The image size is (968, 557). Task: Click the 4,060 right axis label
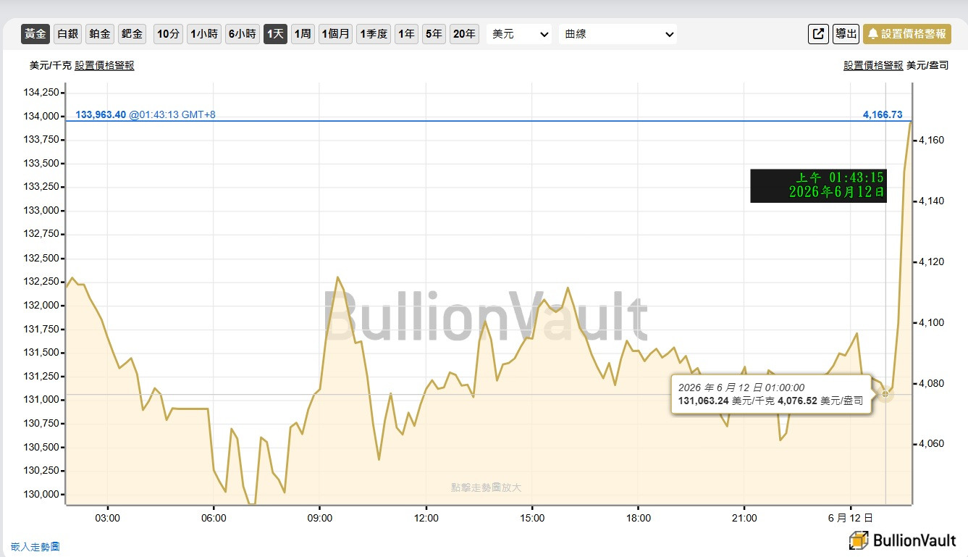tap(931, 444)
